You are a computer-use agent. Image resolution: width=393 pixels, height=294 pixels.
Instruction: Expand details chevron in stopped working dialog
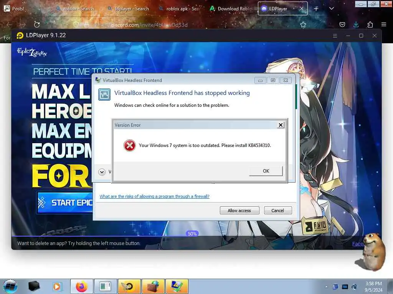102,172
